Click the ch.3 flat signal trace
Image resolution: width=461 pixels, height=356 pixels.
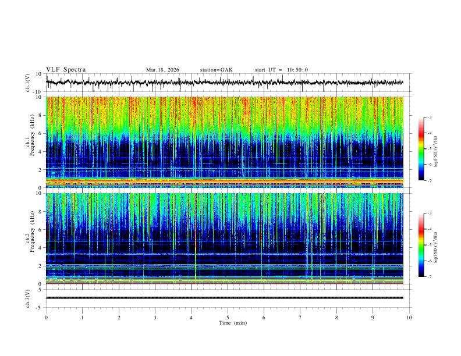pyautogui.click(x=225, y=298)
